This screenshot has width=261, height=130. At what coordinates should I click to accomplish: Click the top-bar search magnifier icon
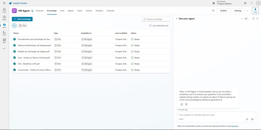(213, 11)
